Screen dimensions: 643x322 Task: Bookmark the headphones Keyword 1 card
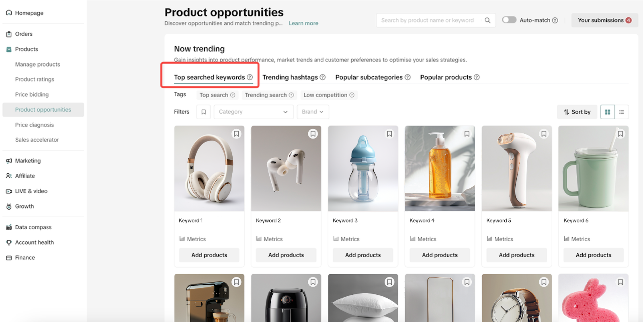(x=236, y=134)
